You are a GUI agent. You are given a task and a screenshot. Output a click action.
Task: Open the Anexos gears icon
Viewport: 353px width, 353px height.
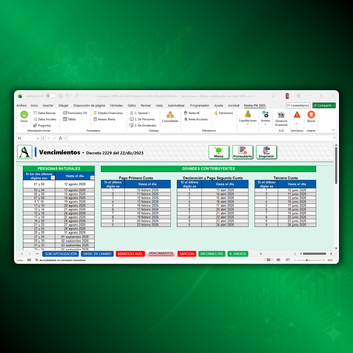coord(265,114)
